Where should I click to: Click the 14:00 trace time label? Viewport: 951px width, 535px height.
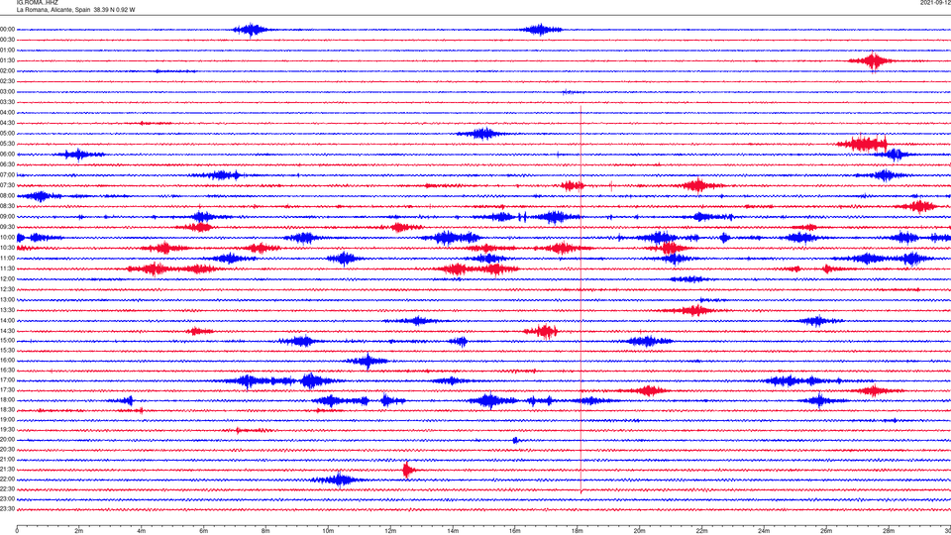point(7,320)
